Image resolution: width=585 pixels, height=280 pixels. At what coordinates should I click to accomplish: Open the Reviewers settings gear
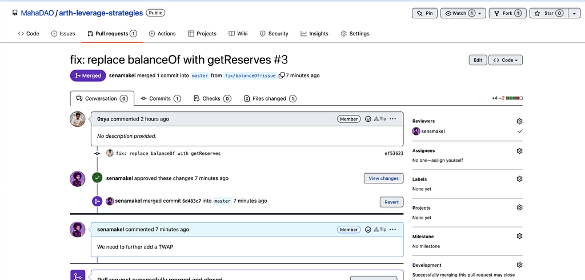[519, 121]
